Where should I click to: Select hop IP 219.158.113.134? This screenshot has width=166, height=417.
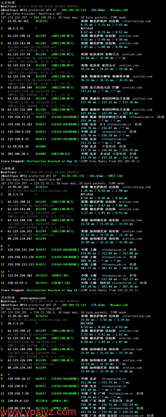[21, 257]
